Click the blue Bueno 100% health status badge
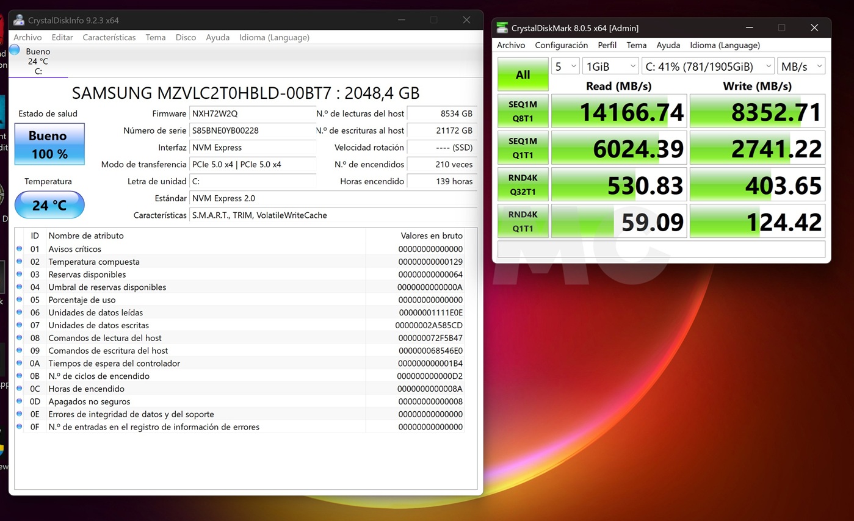The height and width of the screenshot is (521, 854). point(49,144)
